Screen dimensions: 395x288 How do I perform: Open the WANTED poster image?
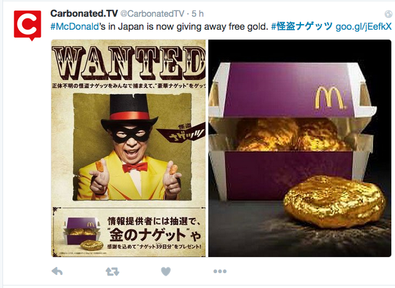[129, 149]
